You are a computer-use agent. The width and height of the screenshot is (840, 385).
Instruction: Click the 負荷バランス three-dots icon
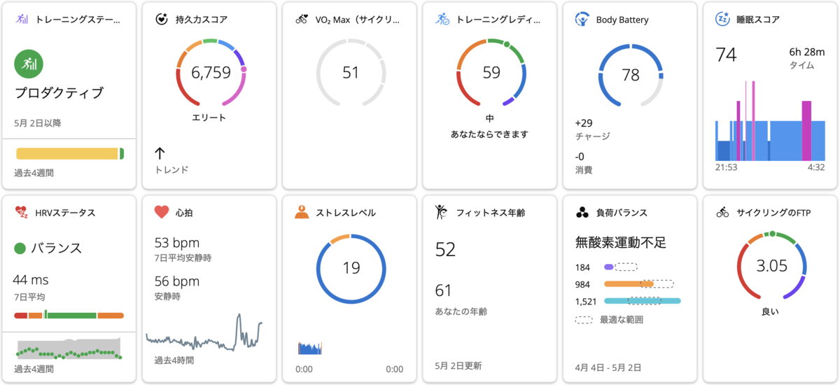tap(582, 212)
